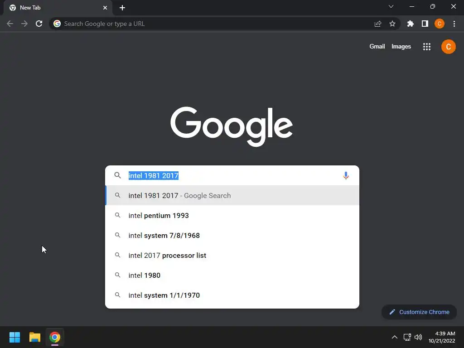Open Gmail link
The height and width of the screenshot is (348, 464).
[x=377, y=47]
